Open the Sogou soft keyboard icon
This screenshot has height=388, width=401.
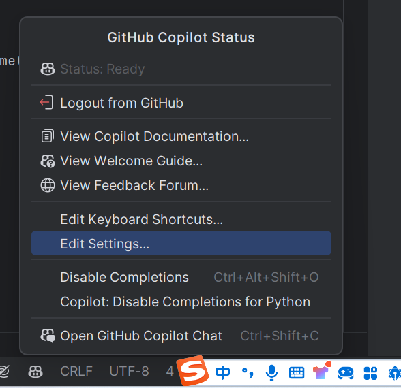[x=297, y=373]
